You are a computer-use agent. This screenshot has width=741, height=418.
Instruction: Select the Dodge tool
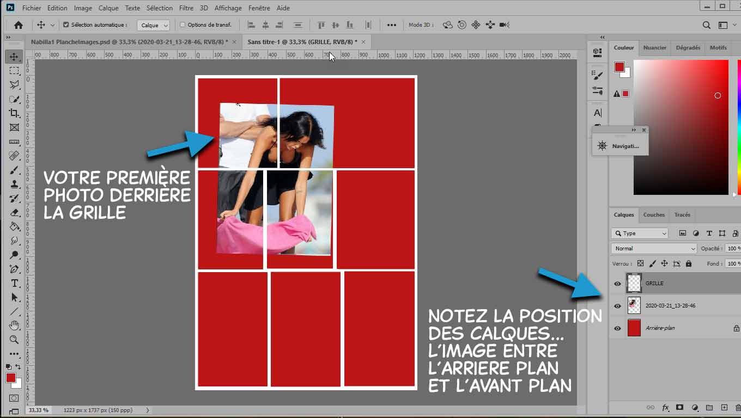tap(14, 255)
